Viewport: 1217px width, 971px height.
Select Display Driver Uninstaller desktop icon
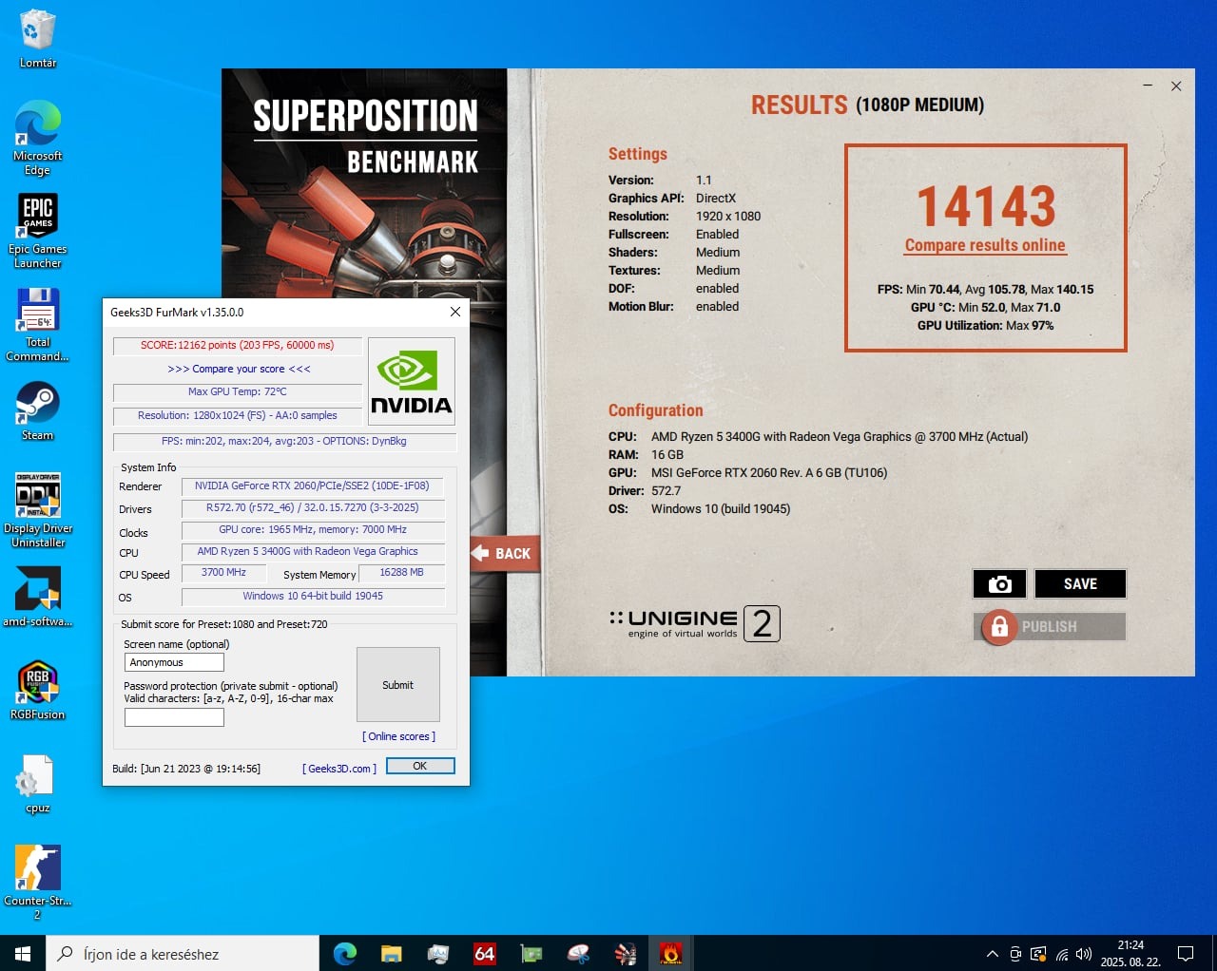[37, 510]
